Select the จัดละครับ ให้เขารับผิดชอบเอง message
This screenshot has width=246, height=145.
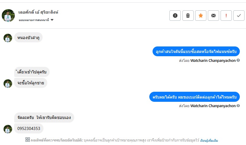pyautogui.click(x=44, y=117)
